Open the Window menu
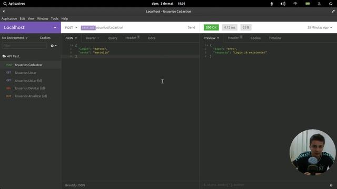Screen dimensions: 337x189 click(x=43, y=19)
